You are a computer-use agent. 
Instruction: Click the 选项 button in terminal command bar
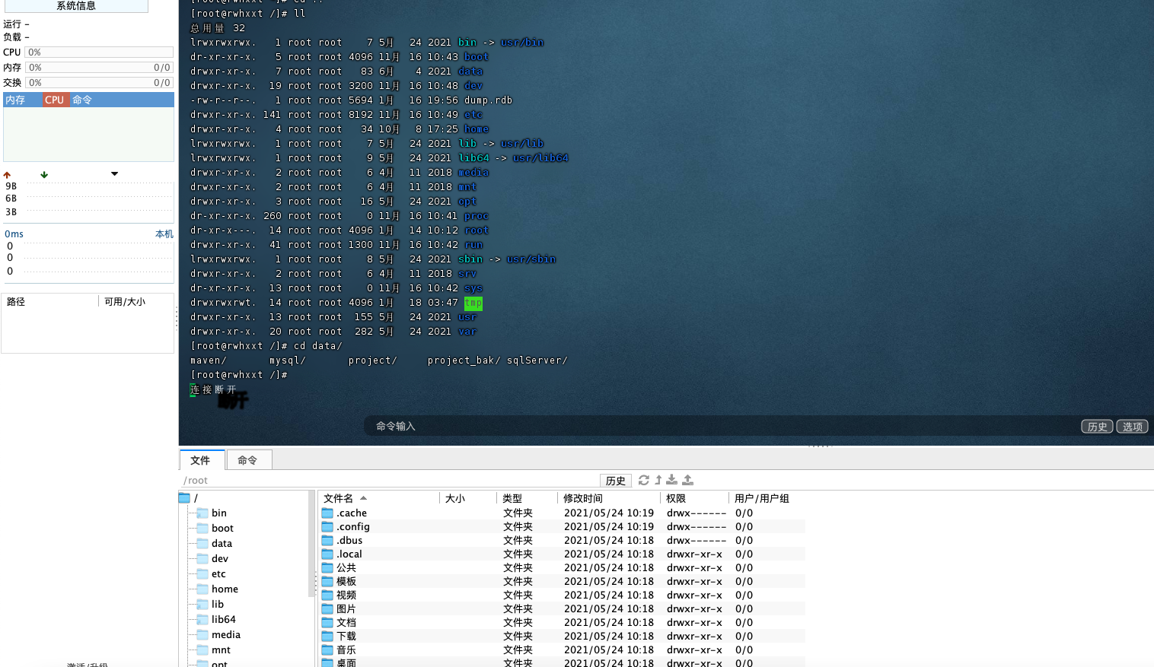click(x=1132, y=427)
